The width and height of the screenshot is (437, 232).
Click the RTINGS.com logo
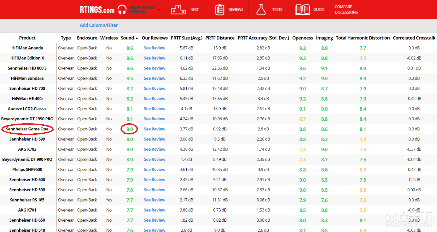pyautogui.click(x=97, y=10)
